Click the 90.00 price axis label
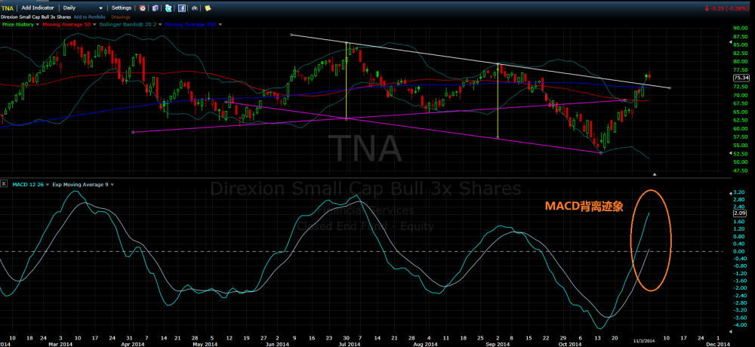Screen dimensions: 755x347 [x=741, y=28]
